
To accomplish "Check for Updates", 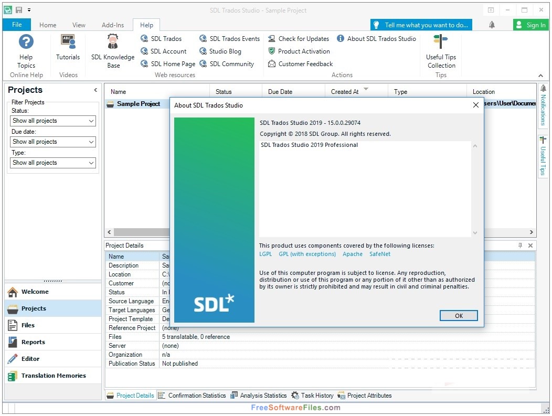I will coord(299,39).
